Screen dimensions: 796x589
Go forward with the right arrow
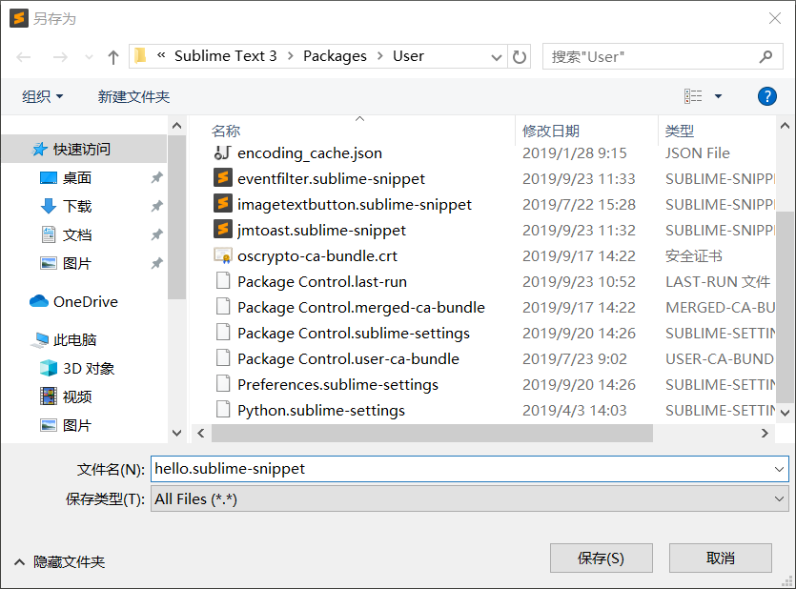[60, 57]
